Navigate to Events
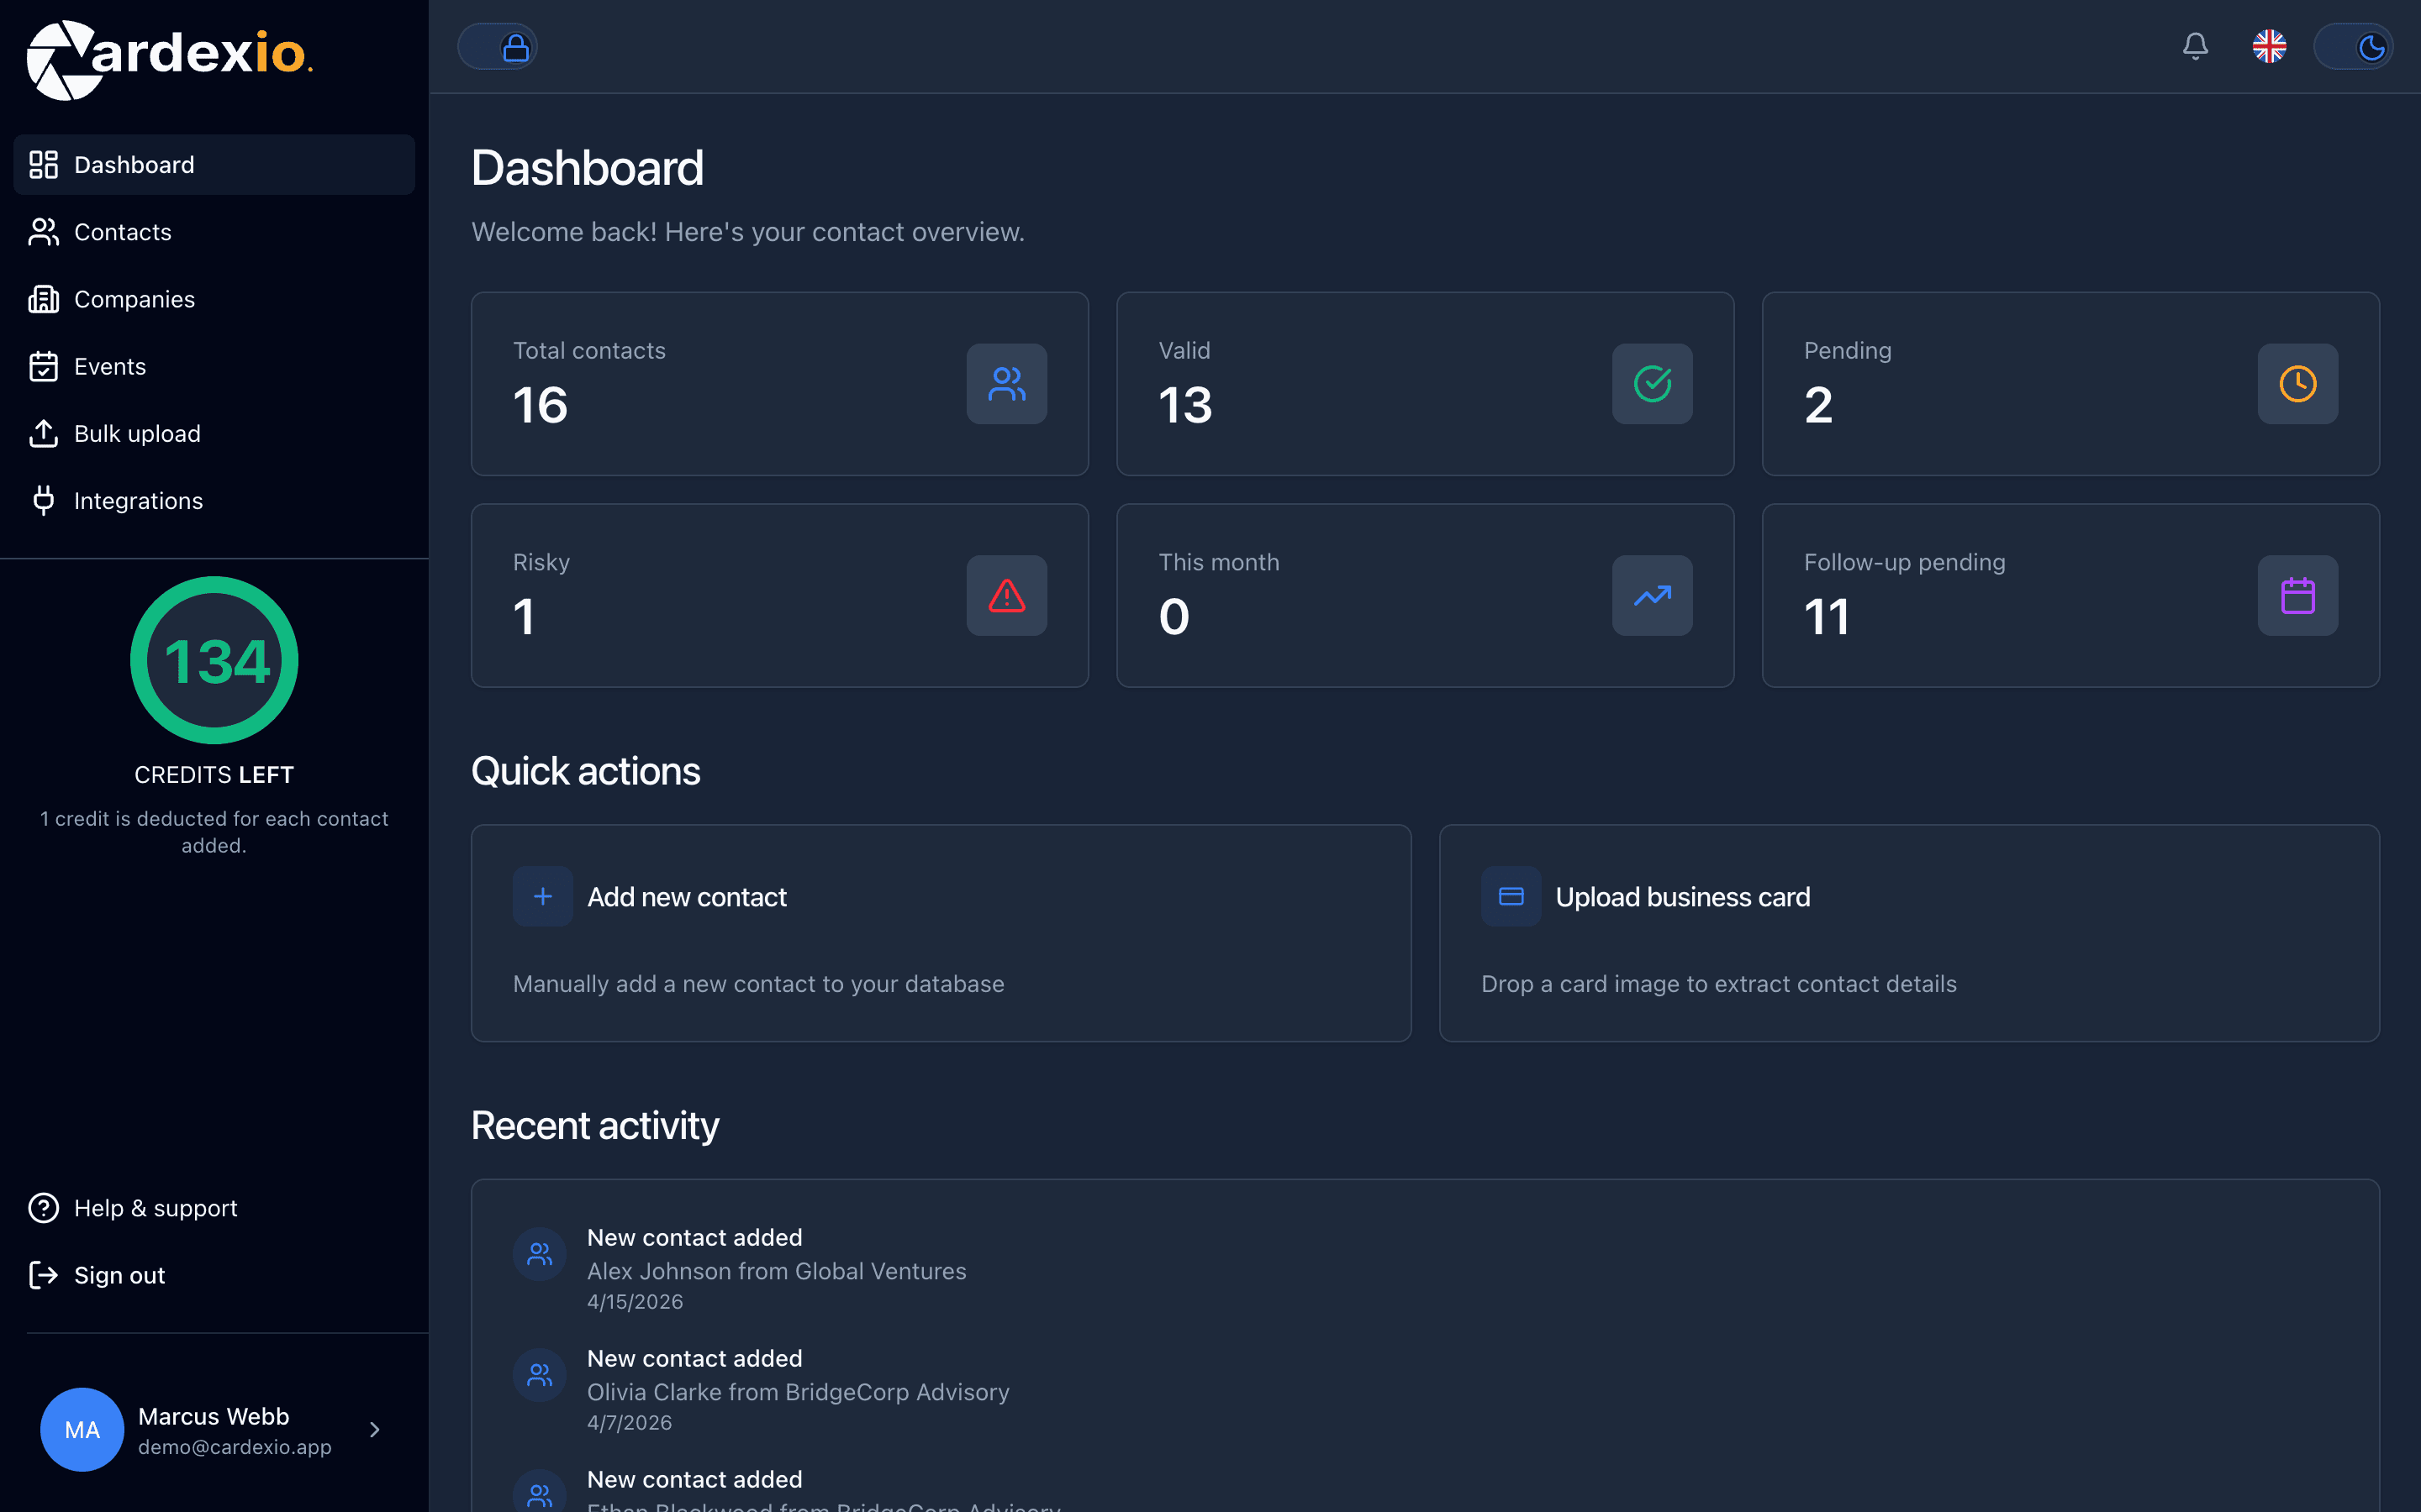Screen dimensions: 2421x1512 [x=214, y=366]
